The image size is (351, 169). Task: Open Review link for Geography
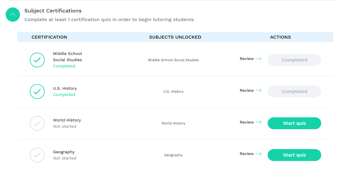247,154
